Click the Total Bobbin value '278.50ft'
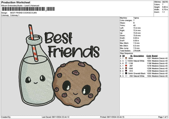Screen dimensions: 169x119 point(137,51)
